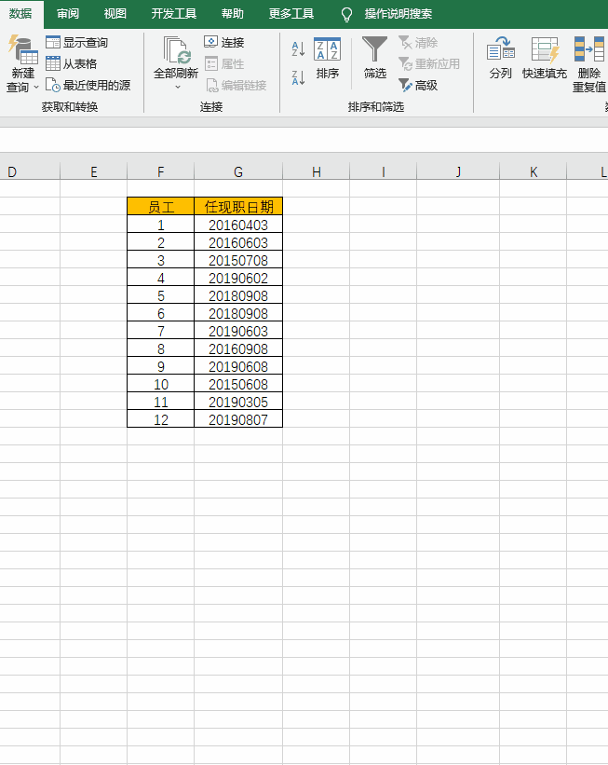Open 最近使用的源 (Recent Sources)

88,86
